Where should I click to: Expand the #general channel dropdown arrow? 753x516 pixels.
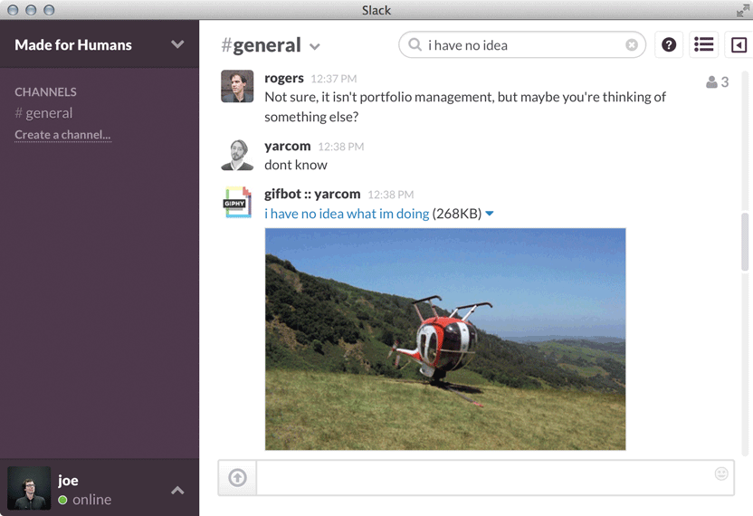(315, 47)
